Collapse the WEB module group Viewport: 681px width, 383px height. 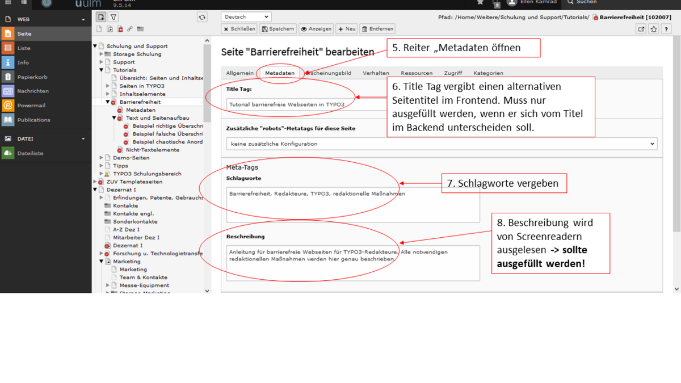(x=83, y=19)
